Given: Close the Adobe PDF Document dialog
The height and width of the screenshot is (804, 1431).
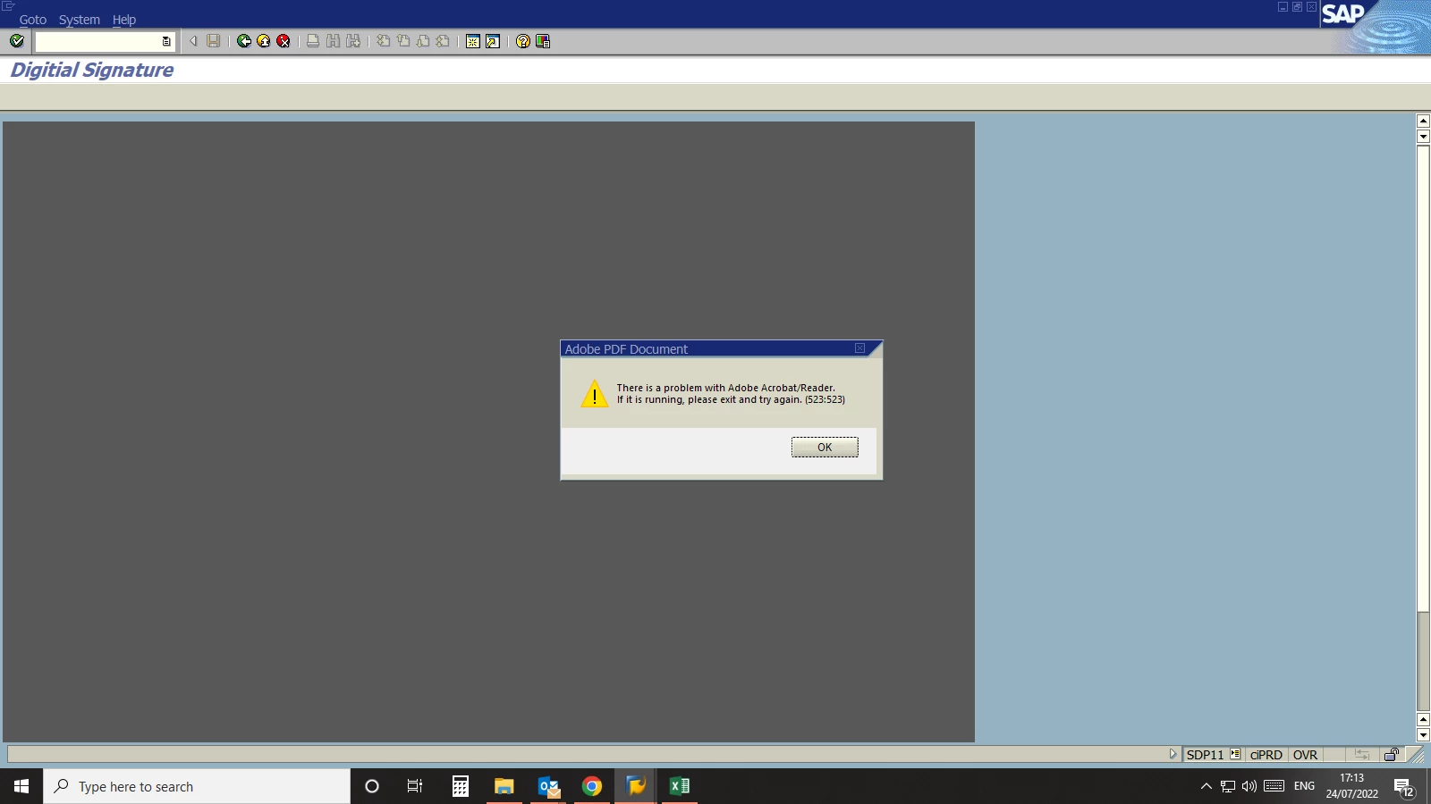Looking at the screenshot, I should 859,348.
